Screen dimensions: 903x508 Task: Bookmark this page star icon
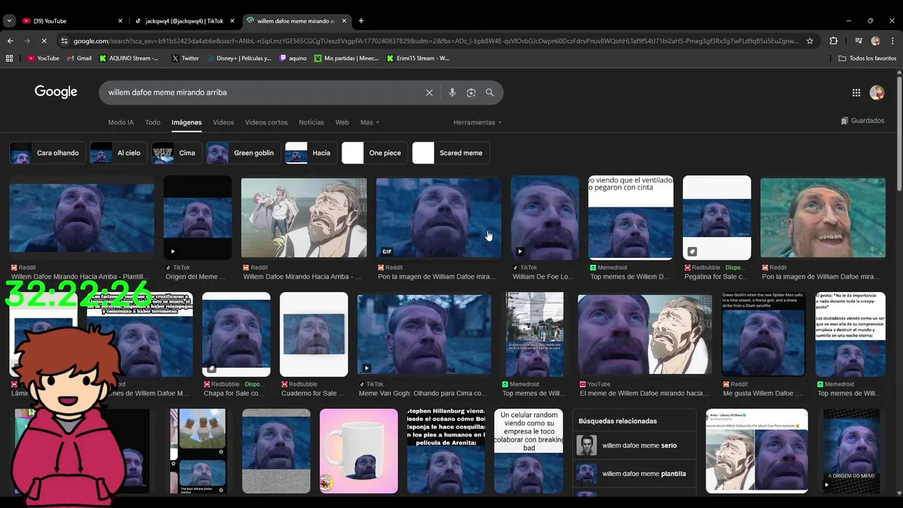click(810, 41)
